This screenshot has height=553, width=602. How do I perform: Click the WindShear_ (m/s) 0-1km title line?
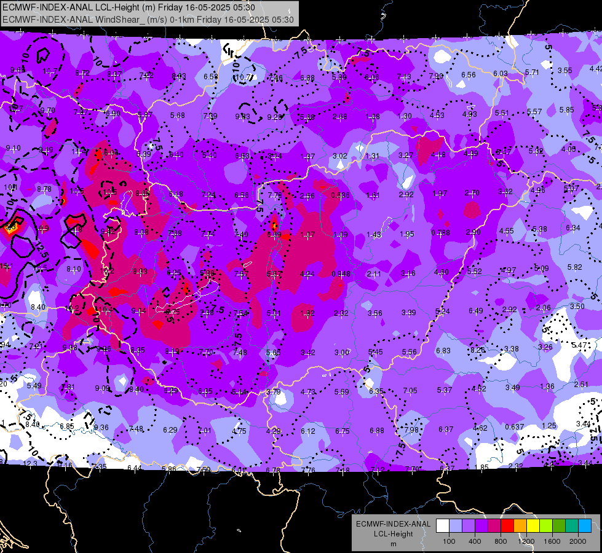coord(148,20)
